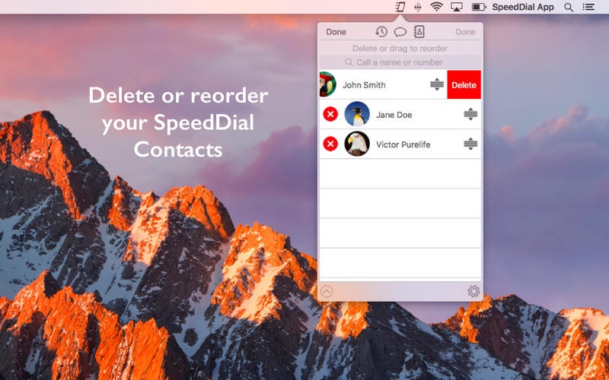Open the messages speech bubble icon
The width and height of the screenshot is (609, 380).
point(400,32)
